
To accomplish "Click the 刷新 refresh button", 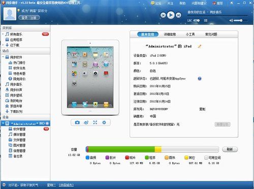I will click(230, 149).
